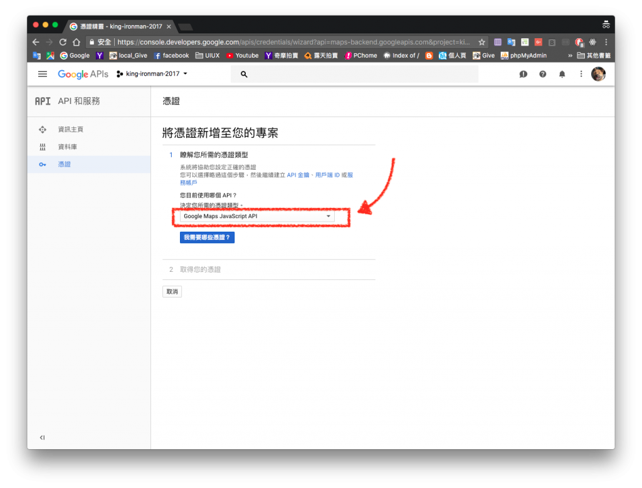642x488 pixels.
Task: Click the 我需要哪些憑證? button
Action: [207, 237]
